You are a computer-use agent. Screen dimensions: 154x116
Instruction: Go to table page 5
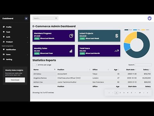131,92
